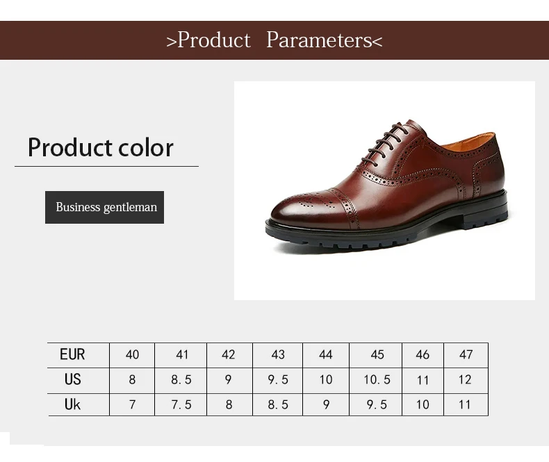The width and height of the screenshot is (549, 462).
Task: Choose EUR size 47 cell
Action: click(x=466, y=355)
